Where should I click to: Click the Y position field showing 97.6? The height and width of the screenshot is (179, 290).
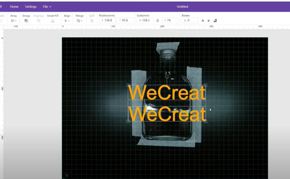click(125, 20)
